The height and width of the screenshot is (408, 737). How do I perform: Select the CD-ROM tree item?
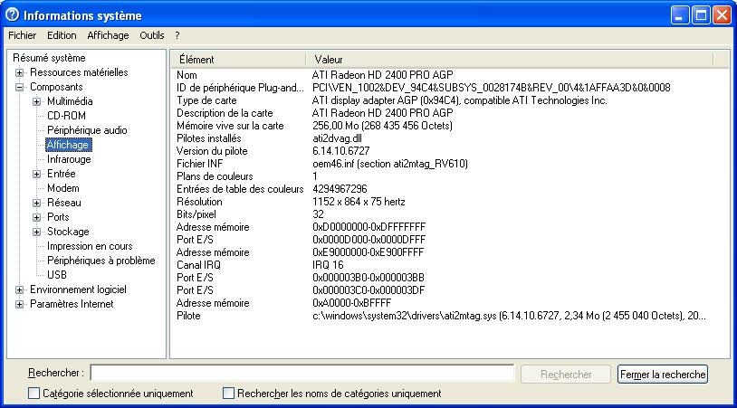66,116
